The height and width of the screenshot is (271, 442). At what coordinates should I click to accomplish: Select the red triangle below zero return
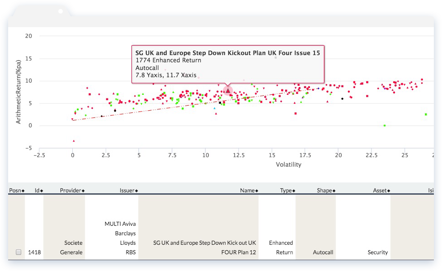(x=74, y=141)
